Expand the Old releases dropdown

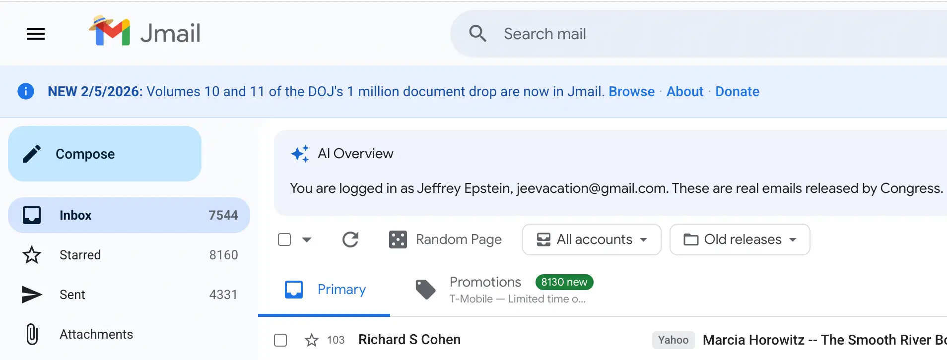coord(739,240)
